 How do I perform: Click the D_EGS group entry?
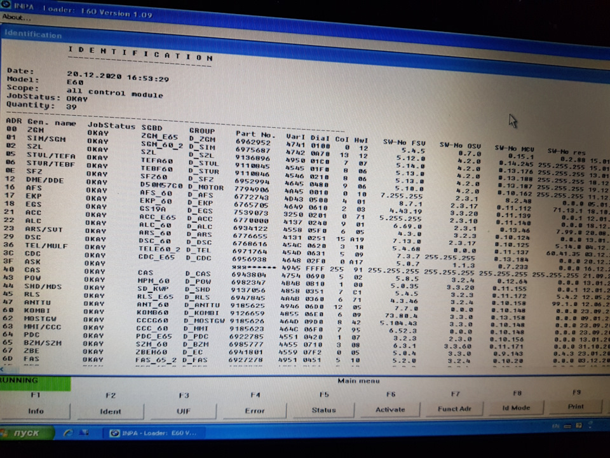pos(200,211)
